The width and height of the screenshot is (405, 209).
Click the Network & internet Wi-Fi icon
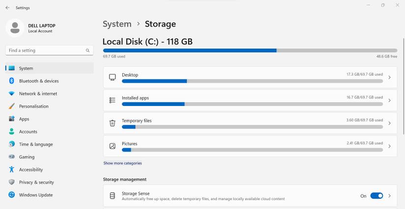(x=11, y=94)
